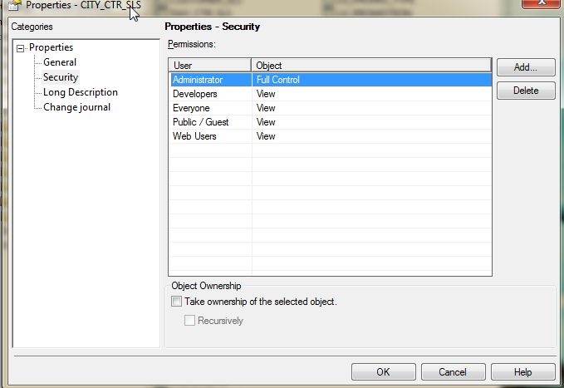
Task: Open the Change journal category
Action: pyautogui.click(x=76, y=107)
